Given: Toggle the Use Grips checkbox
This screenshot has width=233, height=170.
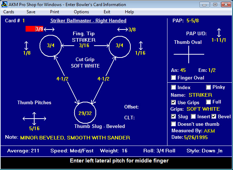Looking at the screenshot, I should tap(174, 102).
